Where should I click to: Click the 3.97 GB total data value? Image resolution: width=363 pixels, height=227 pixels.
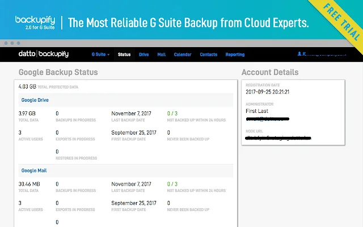(x=27, y=113)
